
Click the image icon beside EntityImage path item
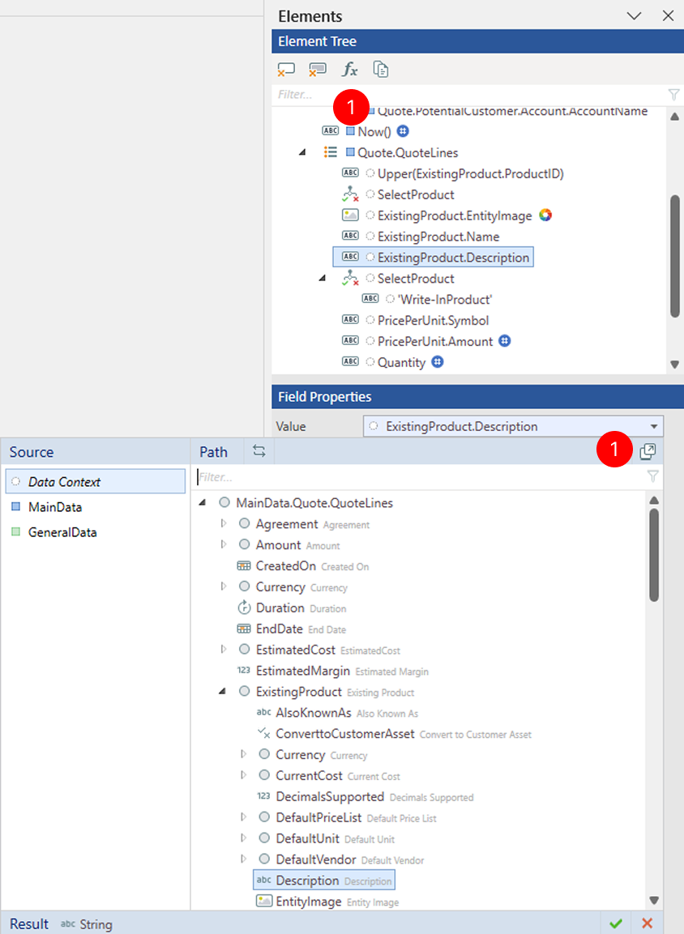tap(264, 901)
